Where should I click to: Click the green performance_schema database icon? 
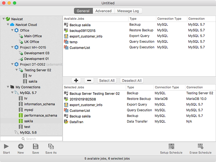[x=21, y=115]
